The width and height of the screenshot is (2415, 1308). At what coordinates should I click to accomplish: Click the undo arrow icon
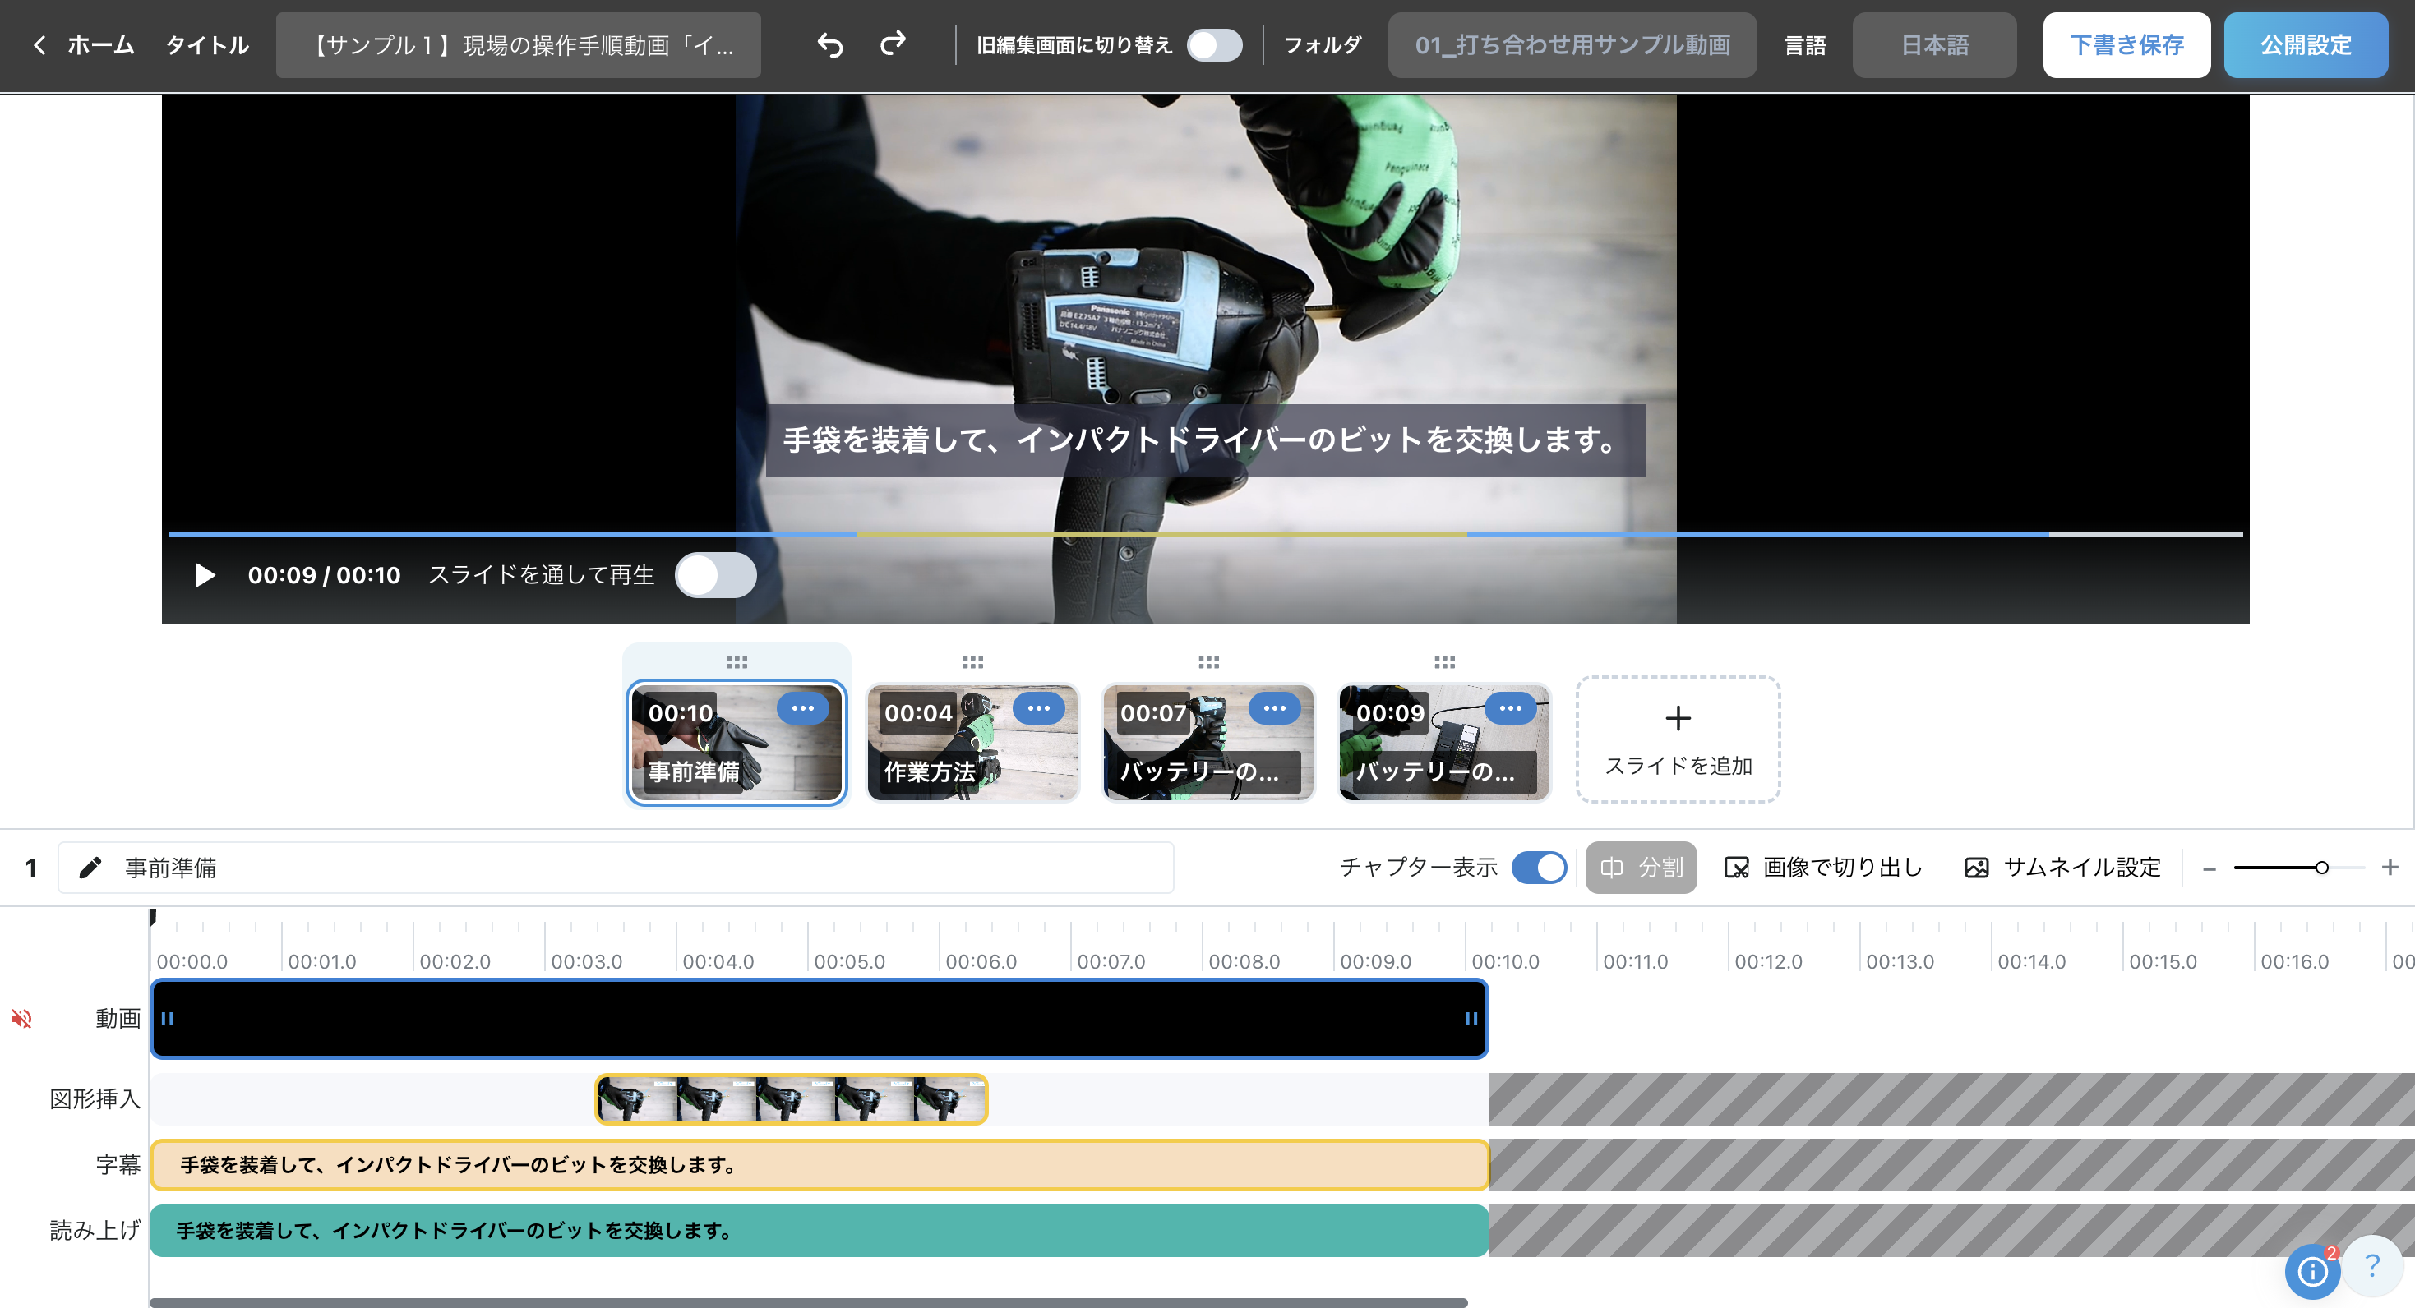829,45
